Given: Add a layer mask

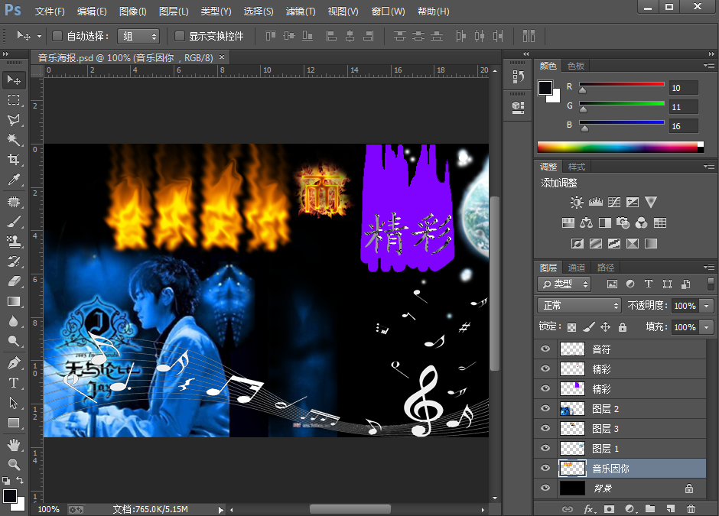Looking at the screenshot, I should (x=609, y=508).
